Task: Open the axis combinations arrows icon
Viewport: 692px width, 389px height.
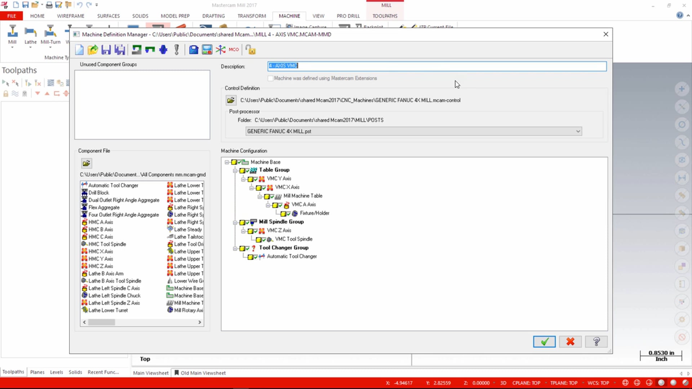Action: pos(220,50)
